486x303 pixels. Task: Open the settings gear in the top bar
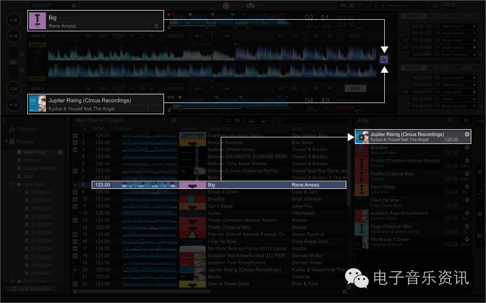coord(435,6)
